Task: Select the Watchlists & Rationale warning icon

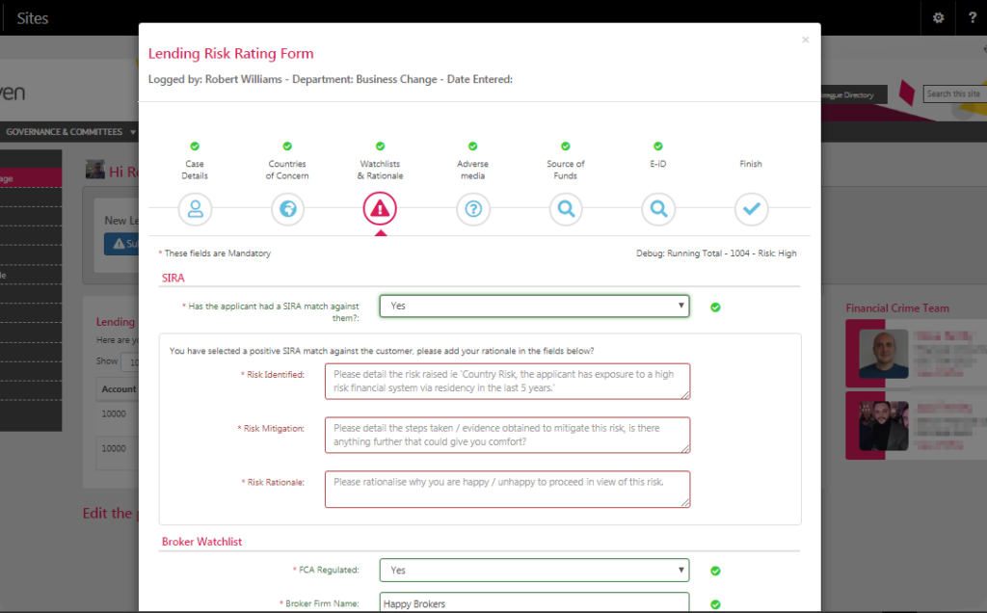Action: [x=380, y=208]
